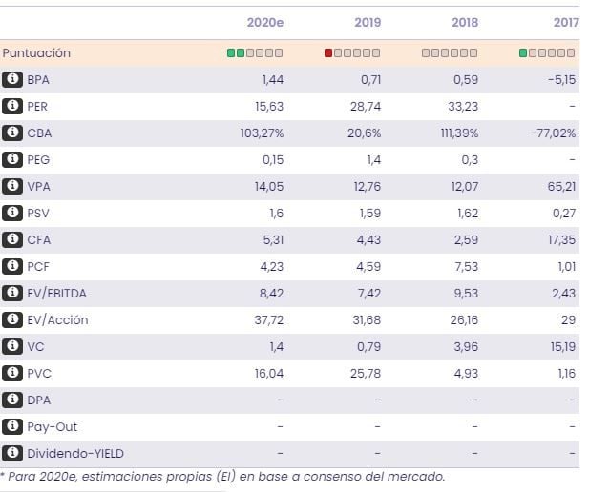The height and width of the screenshot is (492, 589).
Task: Click the info icon beside CFA
Action: tap(12, 240)
